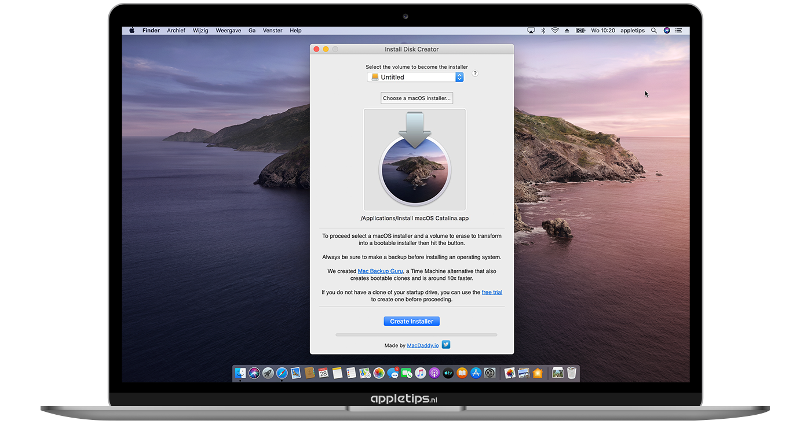The image size is (811, 424).
Task: Open System Preferences gear in Dock
Action: [x=490, y=373]
